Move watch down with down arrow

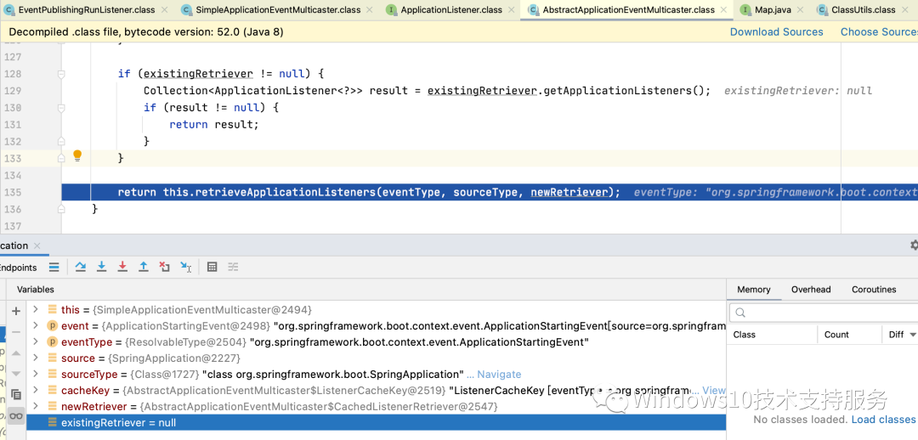16,373
